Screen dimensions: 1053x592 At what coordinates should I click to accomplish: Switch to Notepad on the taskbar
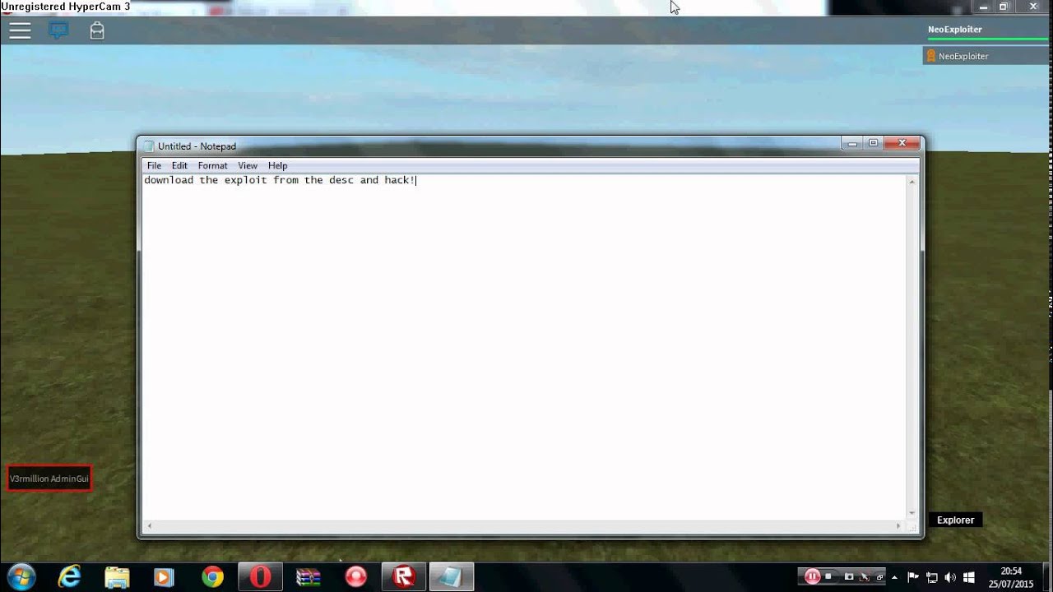(x=452, y=577)
